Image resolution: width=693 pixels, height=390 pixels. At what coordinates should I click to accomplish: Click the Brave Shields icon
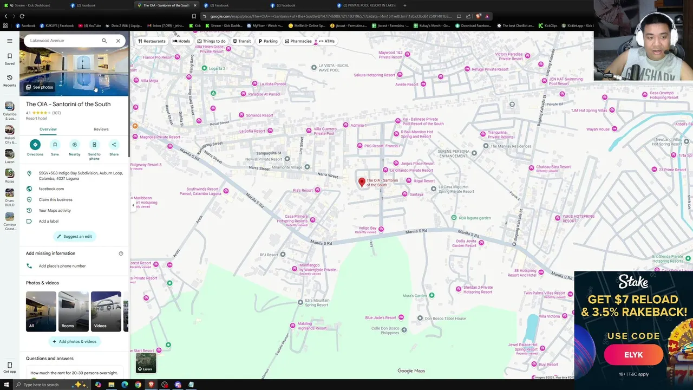pyautogui.click(x=479, y=16)
